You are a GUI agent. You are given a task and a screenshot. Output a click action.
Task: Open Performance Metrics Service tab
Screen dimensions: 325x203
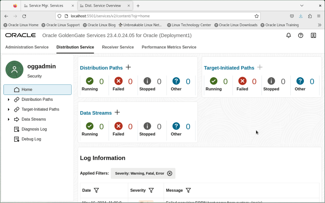coord(169,47)
